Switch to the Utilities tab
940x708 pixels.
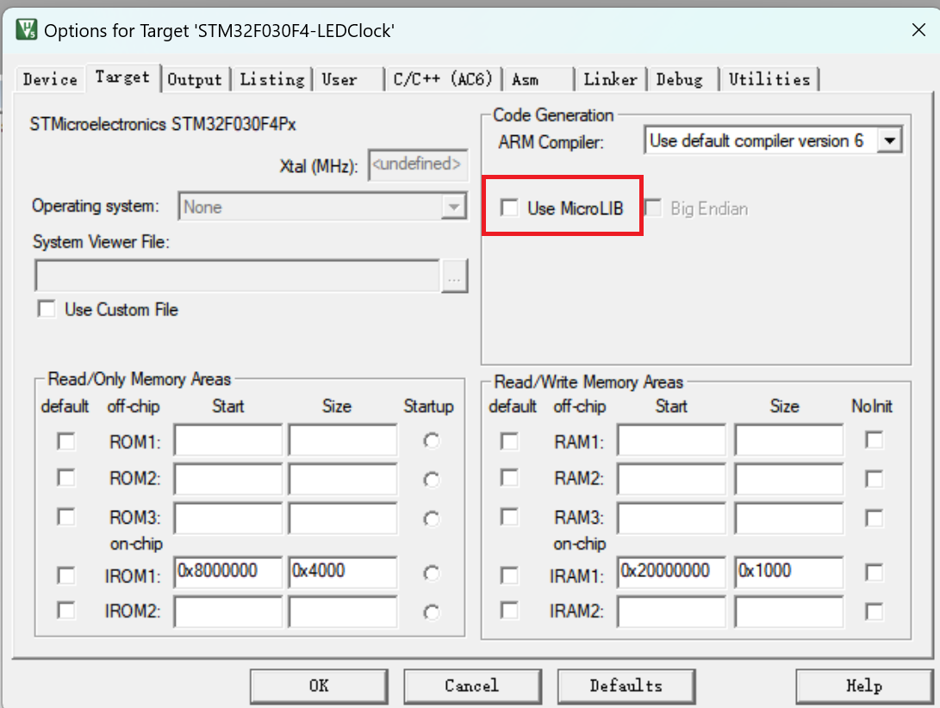click(x=769, y=80)
